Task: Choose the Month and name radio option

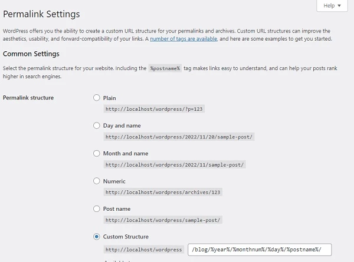Action: click(97, 154)
